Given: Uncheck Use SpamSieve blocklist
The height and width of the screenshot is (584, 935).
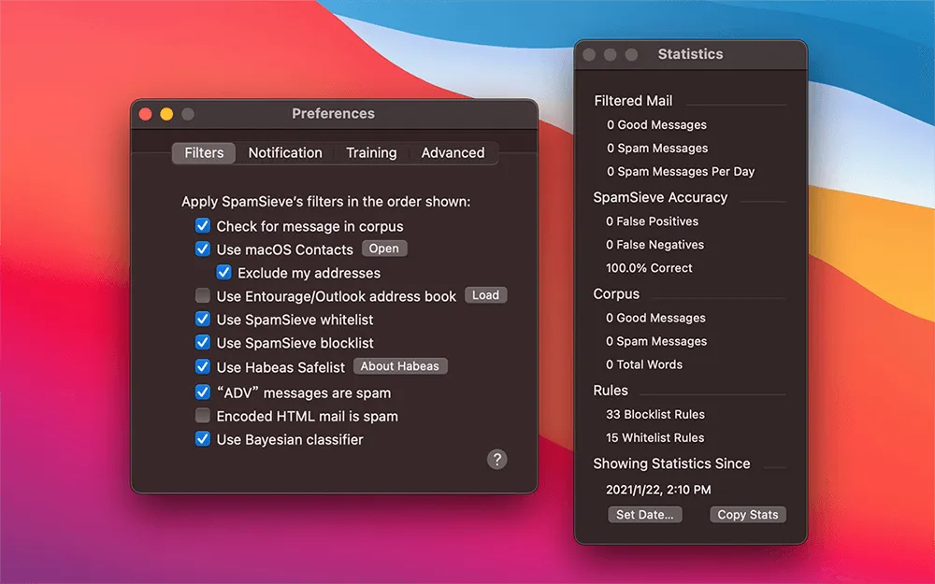Looking at the screenshot, I should tap(202, 343).
